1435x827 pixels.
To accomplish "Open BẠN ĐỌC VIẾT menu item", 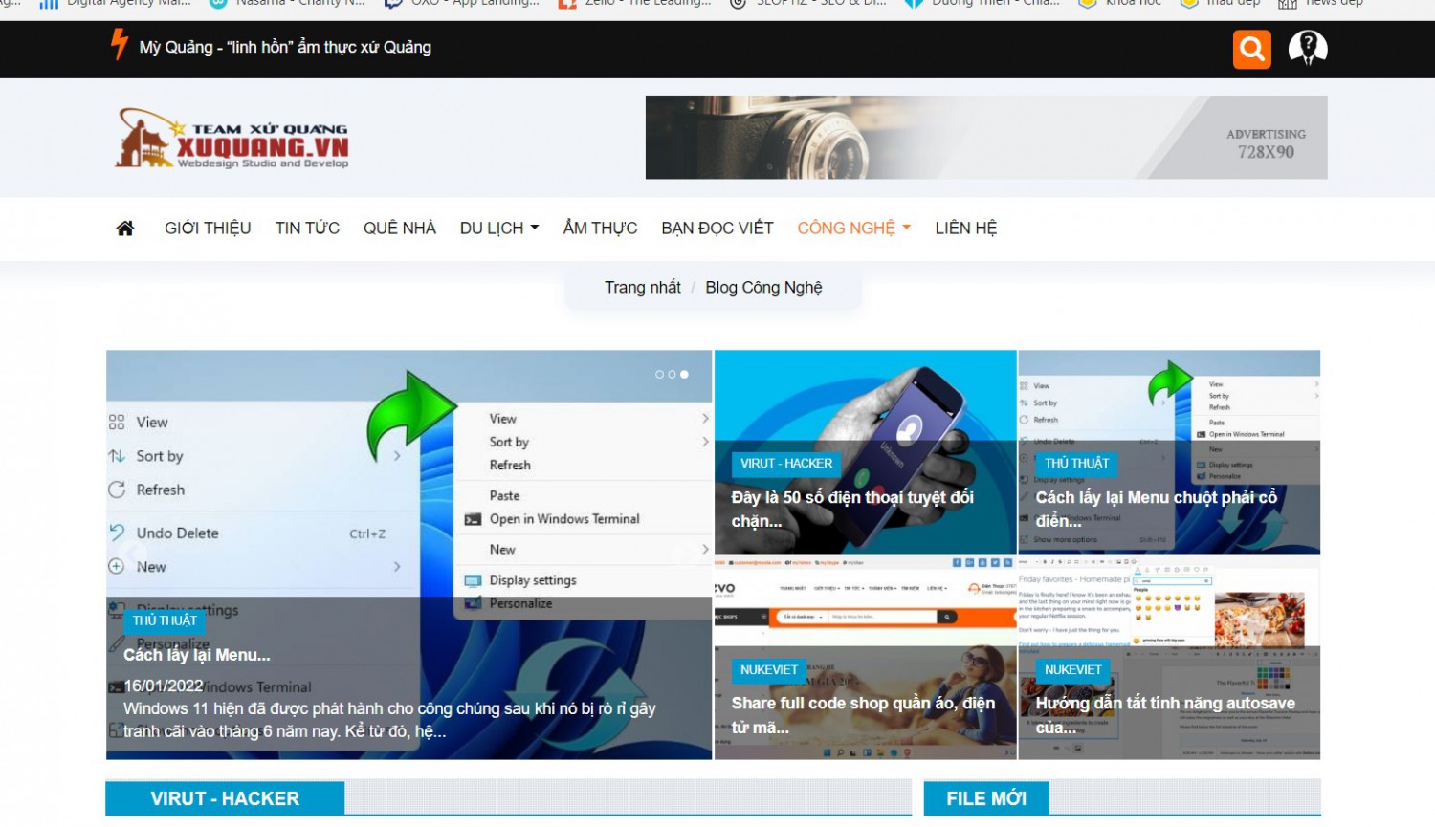I will (x=717, y=229).
